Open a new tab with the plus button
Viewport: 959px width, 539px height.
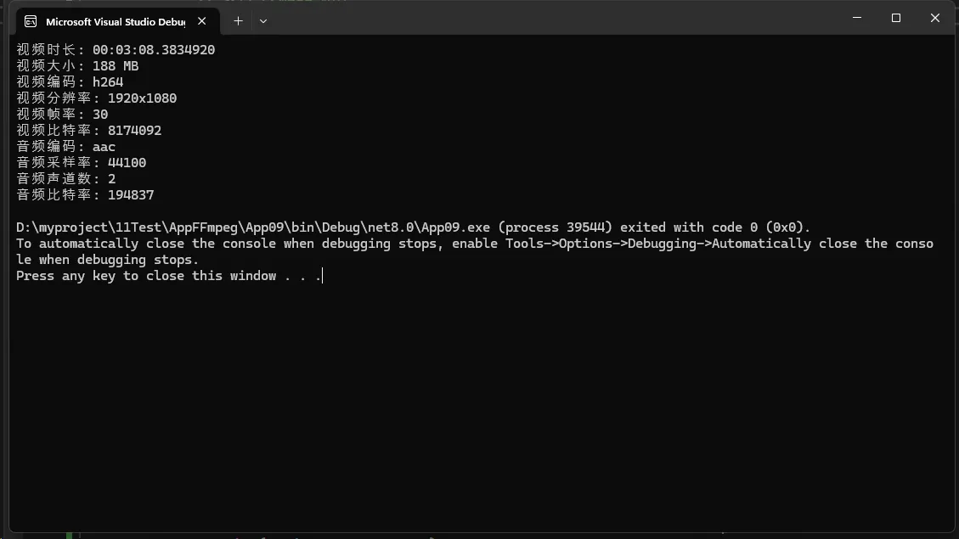(x=238, y=20)
